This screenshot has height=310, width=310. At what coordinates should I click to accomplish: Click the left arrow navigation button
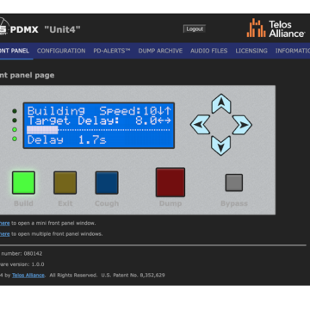tap(200, 125)
